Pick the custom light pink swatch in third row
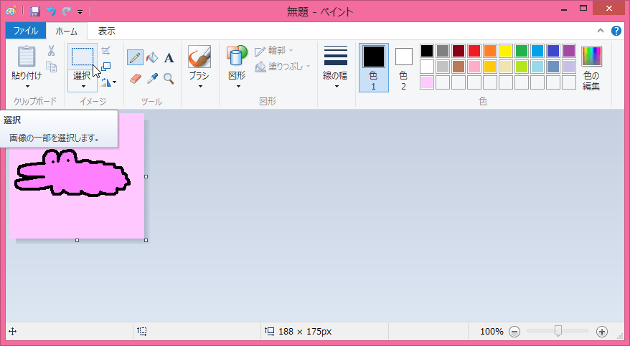The height and width of the screenshot is (346, 630). 427,82
